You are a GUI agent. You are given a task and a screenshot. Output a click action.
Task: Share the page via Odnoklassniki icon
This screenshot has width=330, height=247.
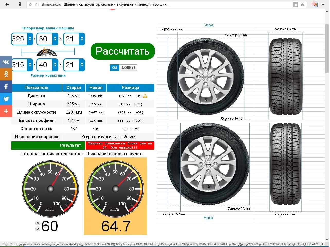[6, 74]
